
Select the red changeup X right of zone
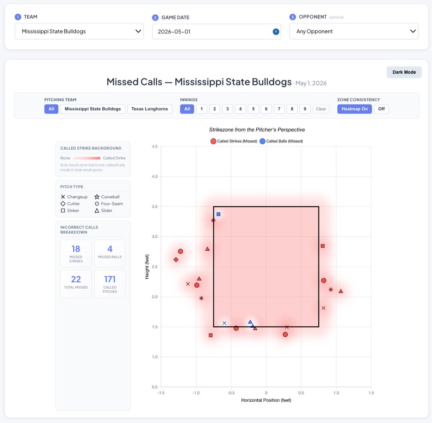pyautogui.click(x=324, y=308)
